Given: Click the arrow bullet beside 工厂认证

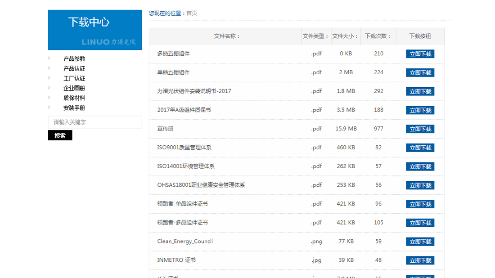Looking at the screenshot, I should [49, 78].
